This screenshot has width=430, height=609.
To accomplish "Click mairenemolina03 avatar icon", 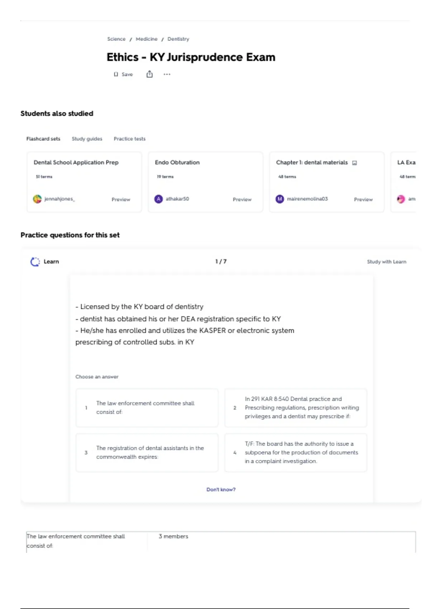I will click(x=279, y=199).
